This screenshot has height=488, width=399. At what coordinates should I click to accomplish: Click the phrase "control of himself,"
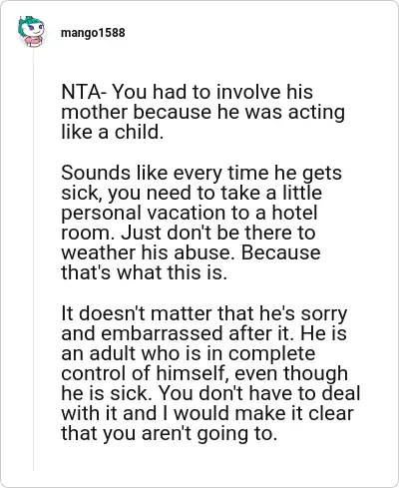click(x=146, y=373)
